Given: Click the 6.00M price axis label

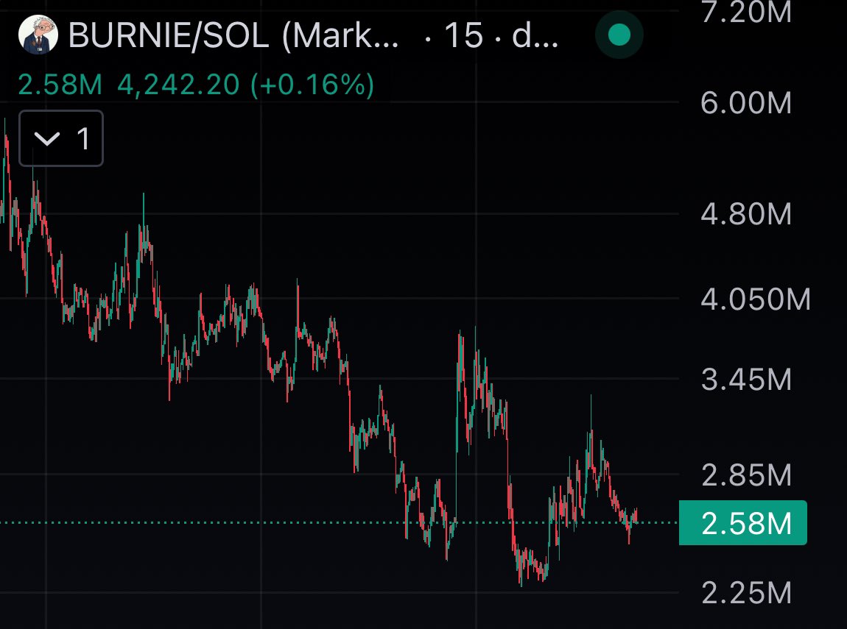Looking at the screenshot, I should tap(746, 102).
